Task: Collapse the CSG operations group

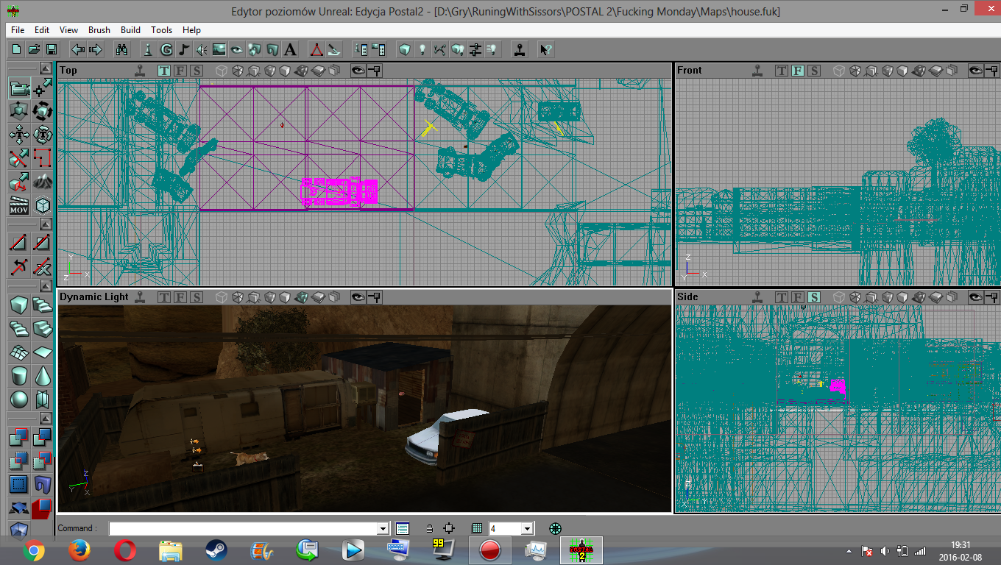Action: pyautogui.click(x=46, y=419)
